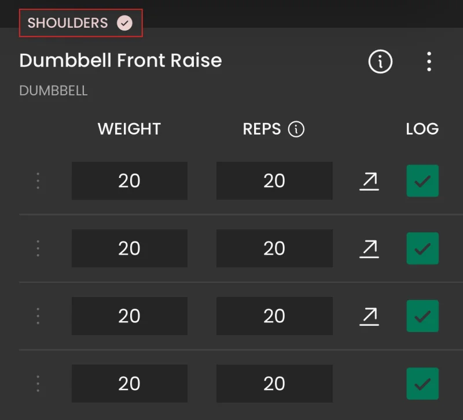
Task: Tap the second set's arrow icon
Action: [369, 249]
